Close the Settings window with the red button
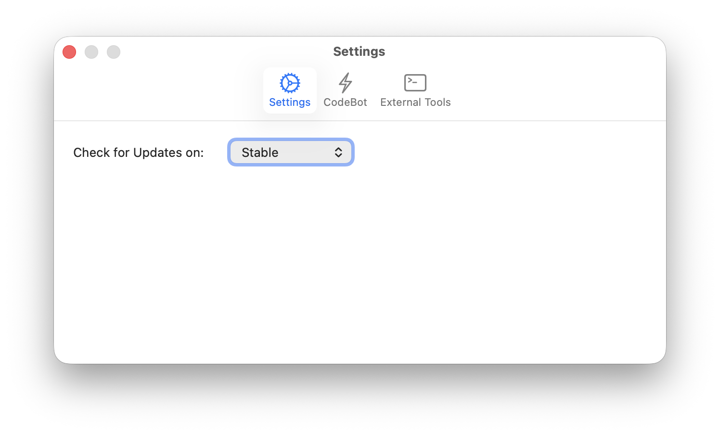The width and height of the screenshot is (720, 435). coord(69,52)
